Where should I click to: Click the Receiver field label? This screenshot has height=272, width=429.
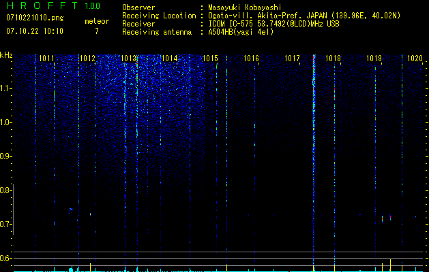(x=138, y=24)
